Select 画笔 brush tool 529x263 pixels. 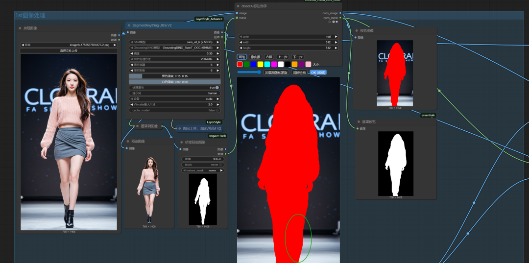click(x=241, y=57)
